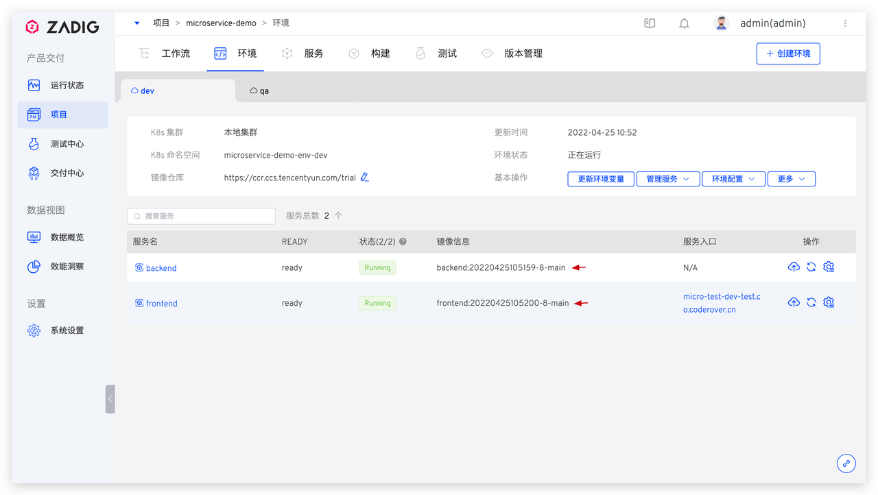Click the 本地集群 cluster value

pos(241,132)
